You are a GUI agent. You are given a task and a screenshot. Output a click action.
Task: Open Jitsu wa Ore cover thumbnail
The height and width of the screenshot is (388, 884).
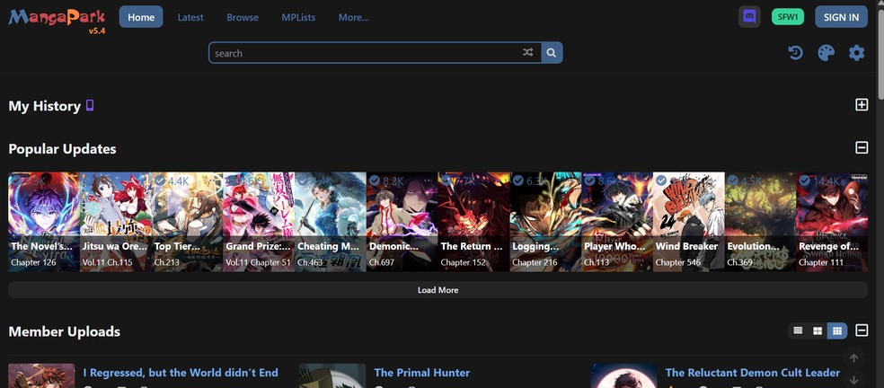click(116, 222)
